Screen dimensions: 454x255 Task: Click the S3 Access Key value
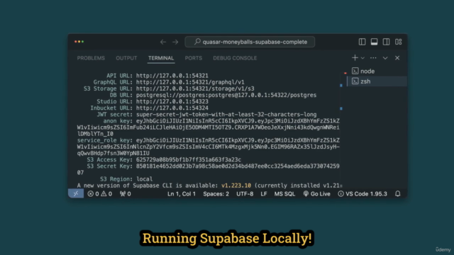pos(189,159)
